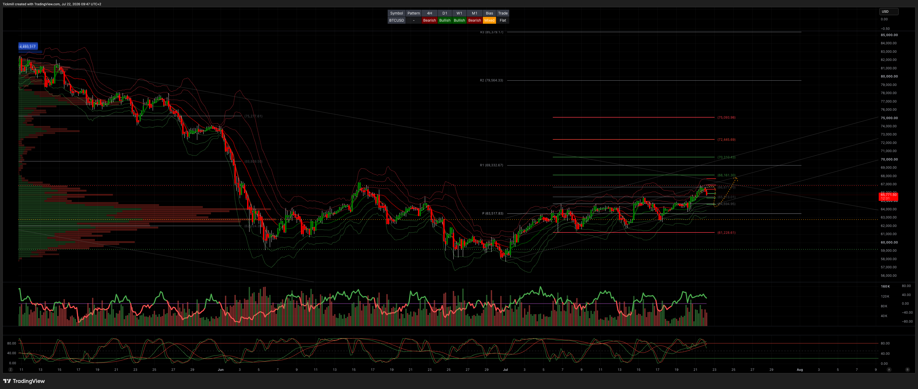Image resolution: width=918 pixels, height=389 pixels.
Task: Click the W1 column header
Action: [459, 13]
